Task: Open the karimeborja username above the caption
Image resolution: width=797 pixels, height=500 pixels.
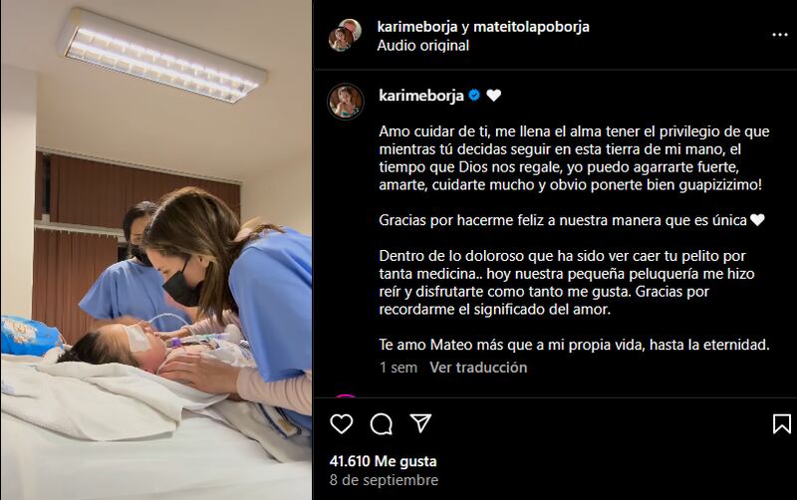Action: point(420,96)
